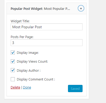Place cursor after the value 3
Screen dimensions: 106x103
(14, 43)
